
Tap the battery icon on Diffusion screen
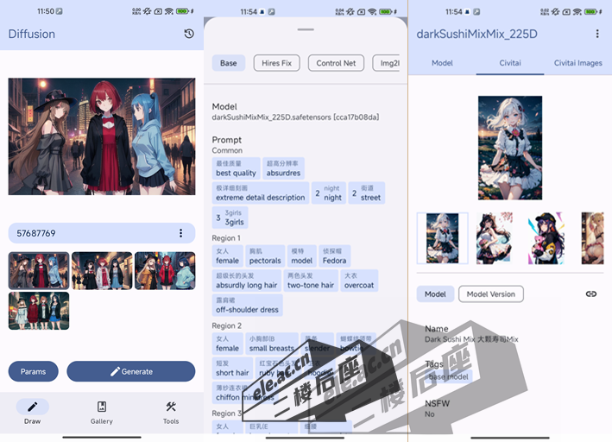(182, 11)
